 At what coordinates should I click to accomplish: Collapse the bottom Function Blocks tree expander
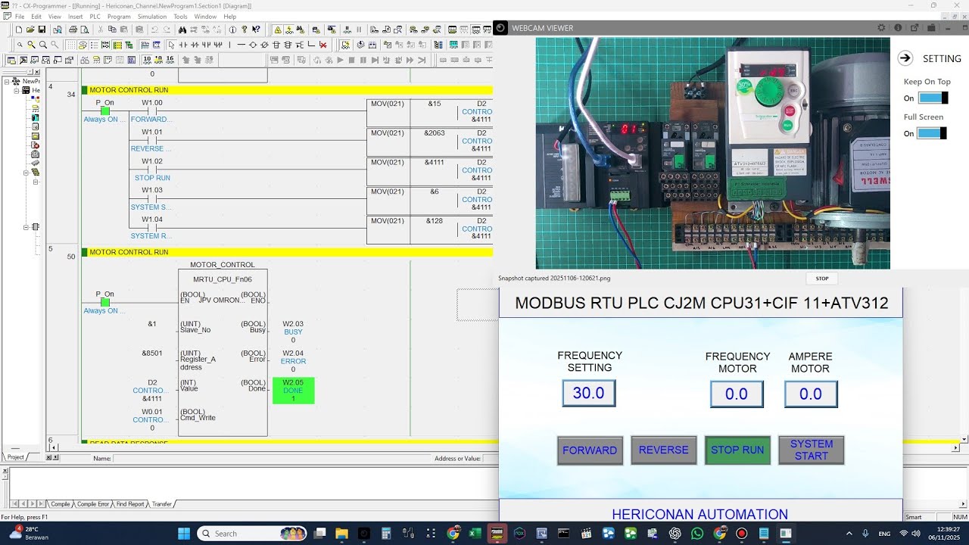pos(26,226)
